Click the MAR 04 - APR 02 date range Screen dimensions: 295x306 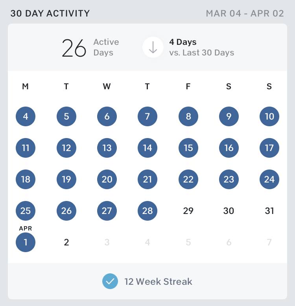click(245, 13)
